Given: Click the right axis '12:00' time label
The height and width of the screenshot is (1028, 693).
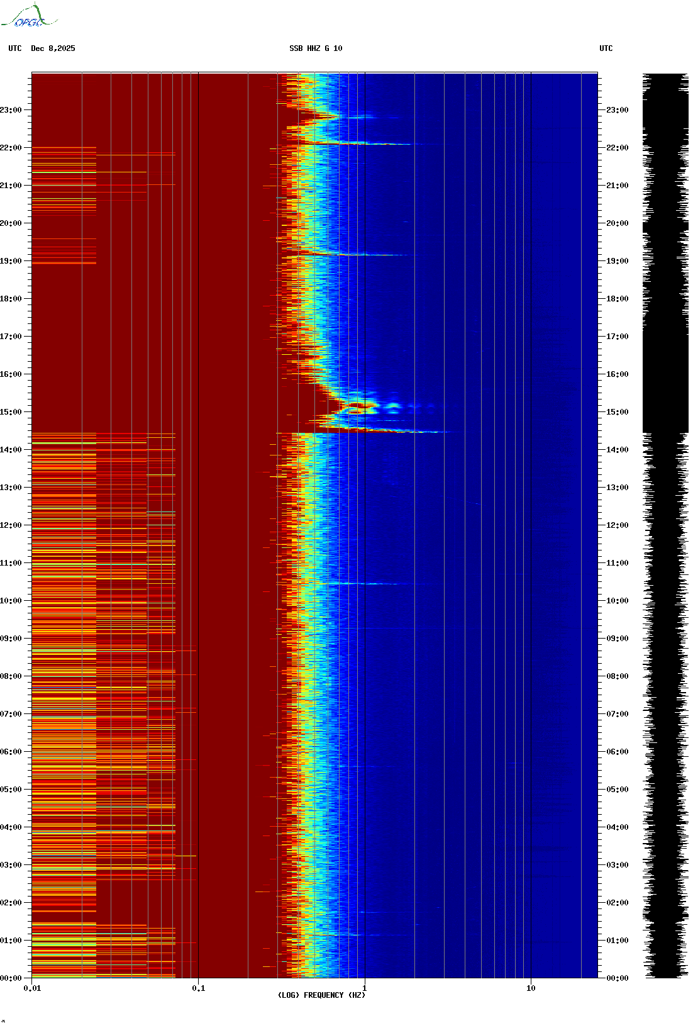Looking at the screenshot, I should point(617,525).
